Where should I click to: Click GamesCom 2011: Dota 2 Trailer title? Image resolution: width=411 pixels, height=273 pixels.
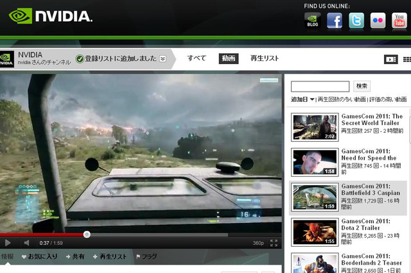coord(365,225)
